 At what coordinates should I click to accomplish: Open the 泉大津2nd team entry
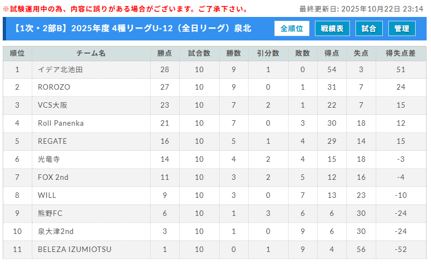click(x=56, y=231)
